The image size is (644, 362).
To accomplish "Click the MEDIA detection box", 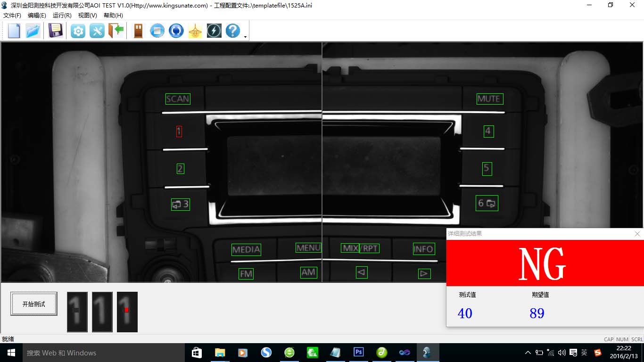I will tap(246, 249).
